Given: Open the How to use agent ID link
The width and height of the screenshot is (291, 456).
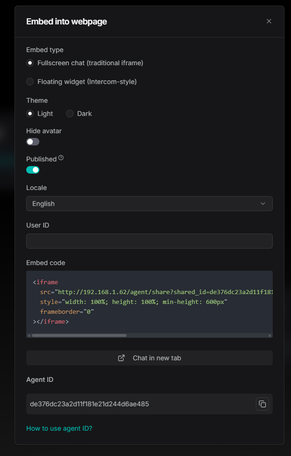Looking at the screenshot, I should tap(59, 428).
